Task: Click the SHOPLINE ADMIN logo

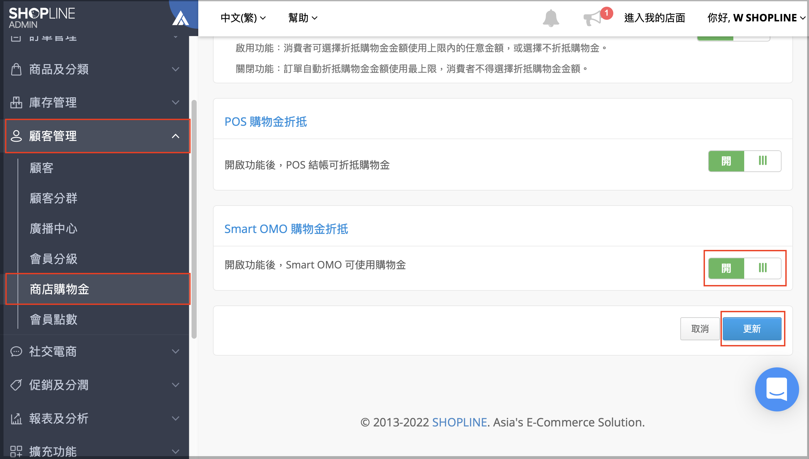Action: pos(42,18)
